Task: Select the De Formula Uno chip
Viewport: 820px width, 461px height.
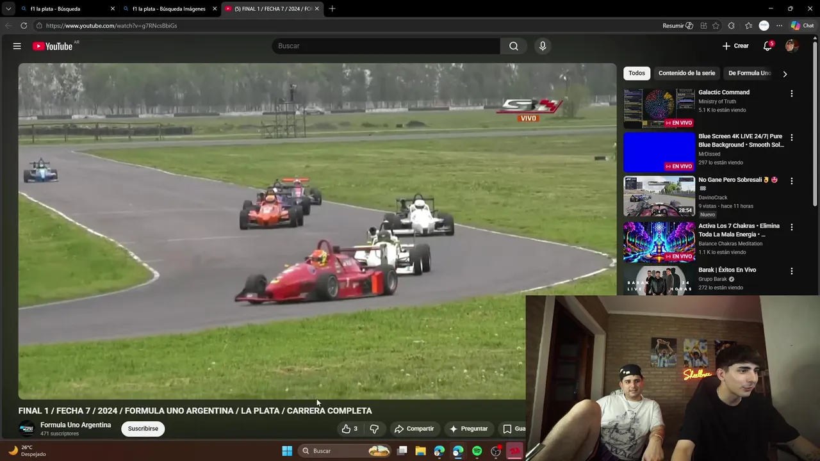Action: point(750,73)
